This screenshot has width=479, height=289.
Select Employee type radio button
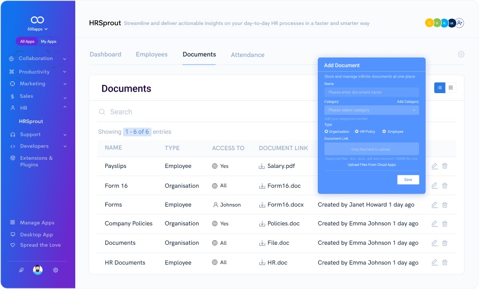(x=384, y=131)
